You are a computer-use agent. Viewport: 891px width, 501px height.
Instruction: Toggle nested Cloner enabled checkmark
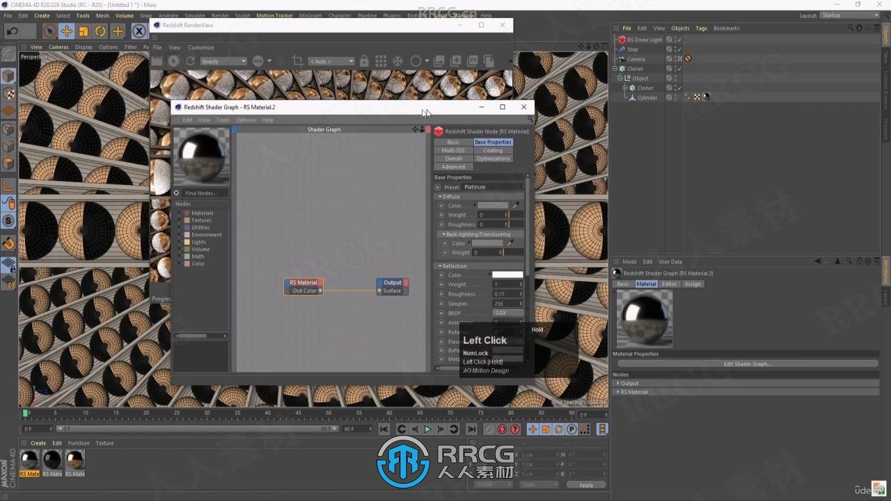click(x=679, y=88)
